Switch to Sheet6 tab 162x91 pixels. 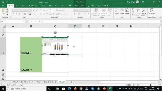54,82
